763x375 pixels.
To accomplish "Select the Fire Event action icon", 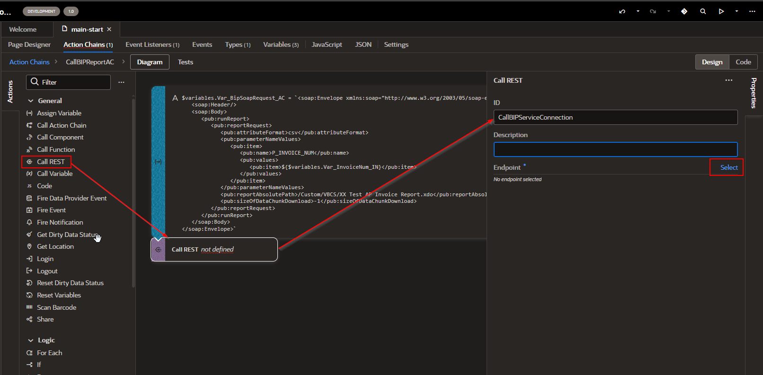I will point(29,210).
